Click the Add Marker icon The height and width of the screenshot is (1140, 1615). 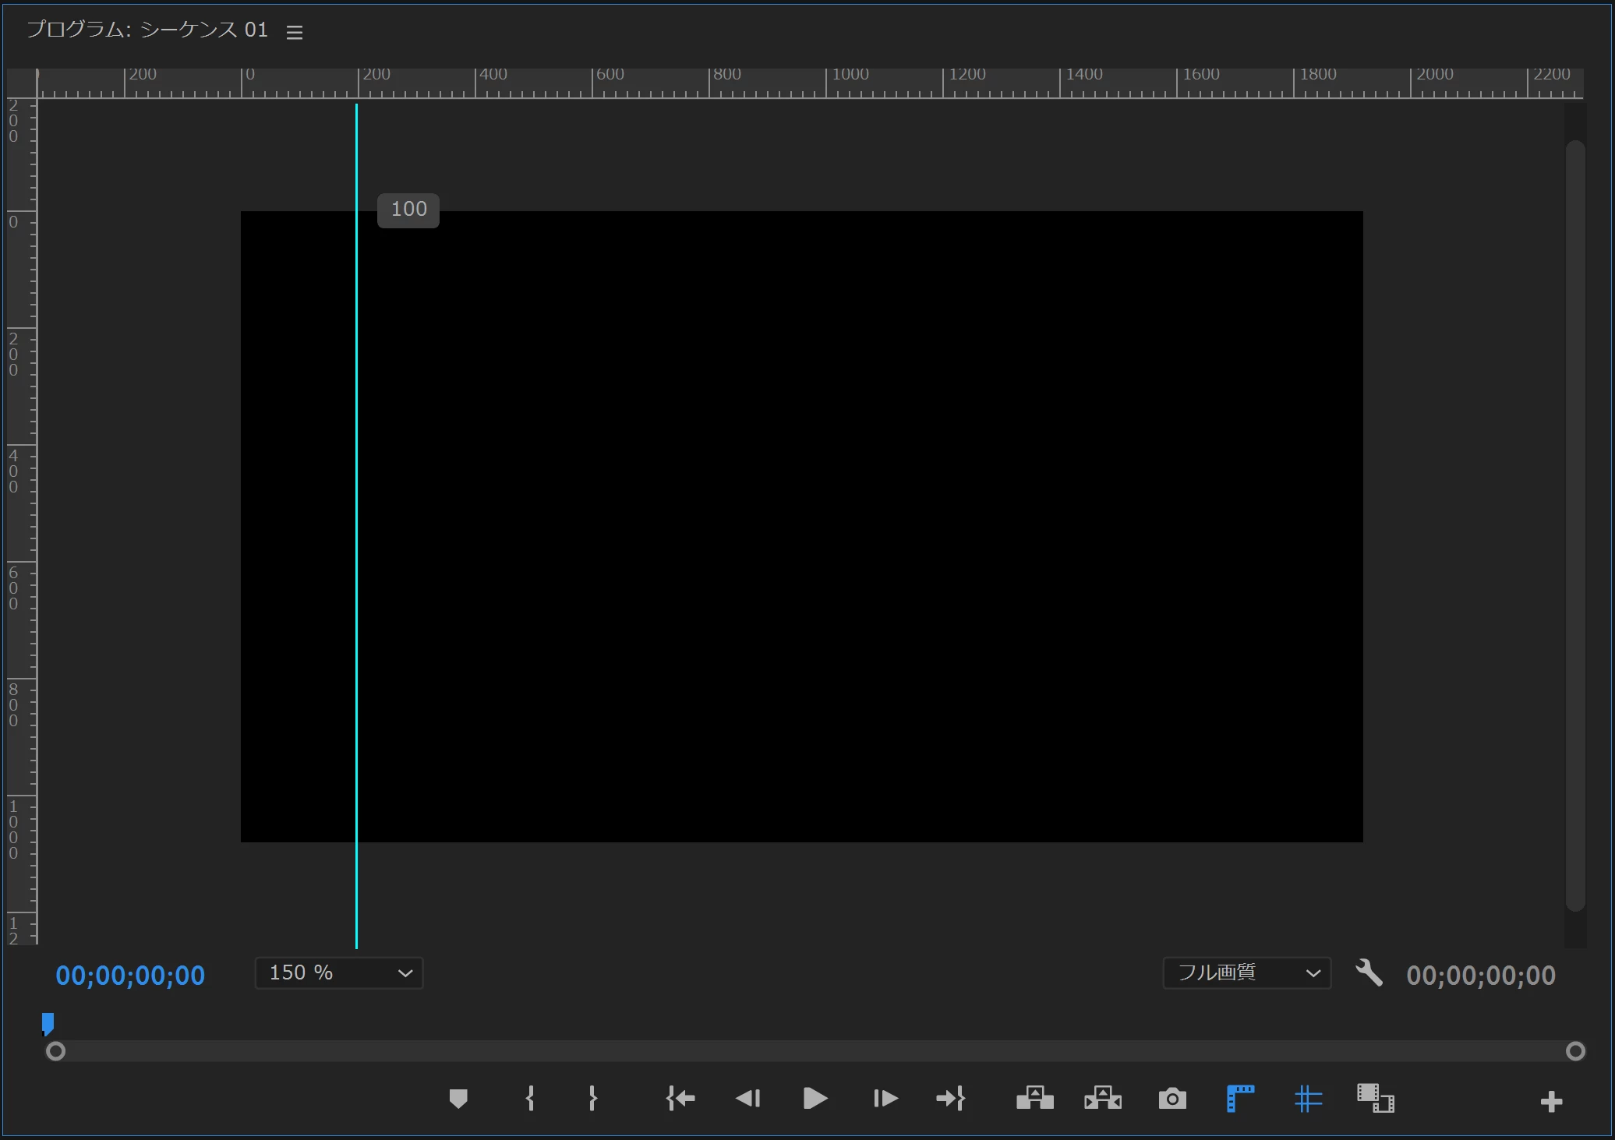click(458, 1099)
